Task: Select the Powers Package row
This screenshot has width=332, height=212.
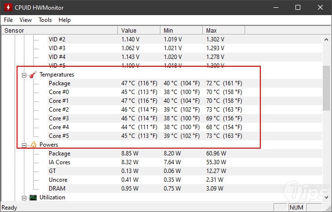Action: pyautogui.click(x=185, y=154)
